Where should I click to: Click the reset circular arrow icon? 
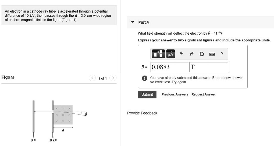pos(202,54)
